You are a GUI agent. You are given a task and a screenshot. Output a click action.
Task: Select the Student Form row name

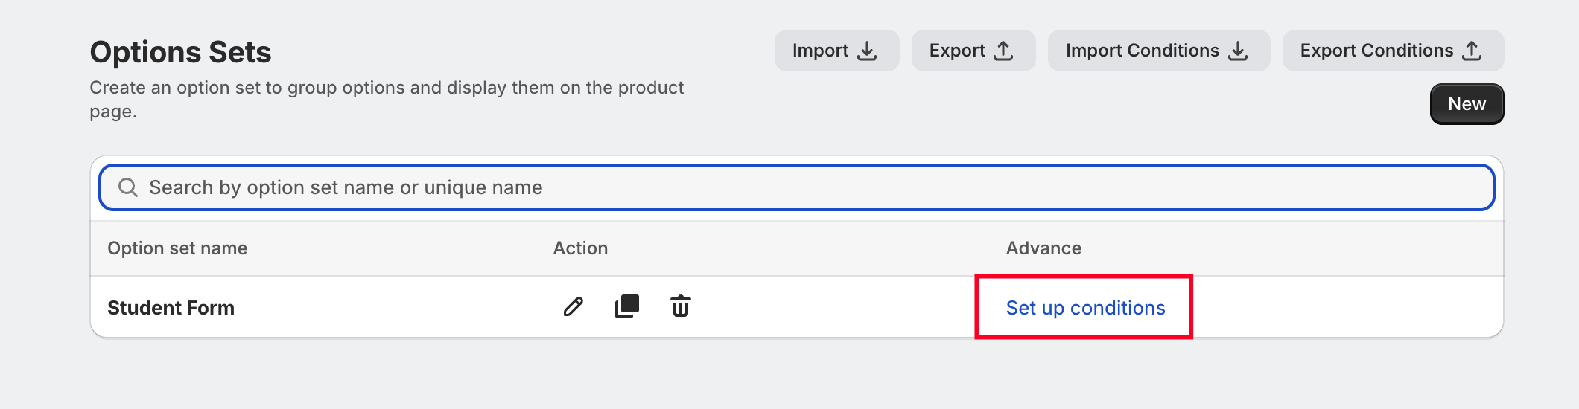point(171,308)
